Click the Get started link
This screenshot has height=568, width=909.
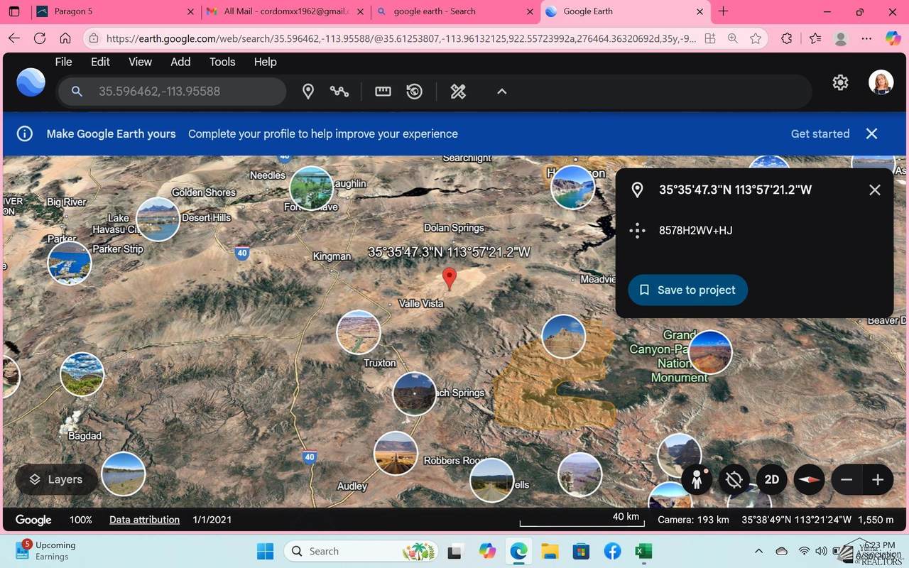click(820, 133)
